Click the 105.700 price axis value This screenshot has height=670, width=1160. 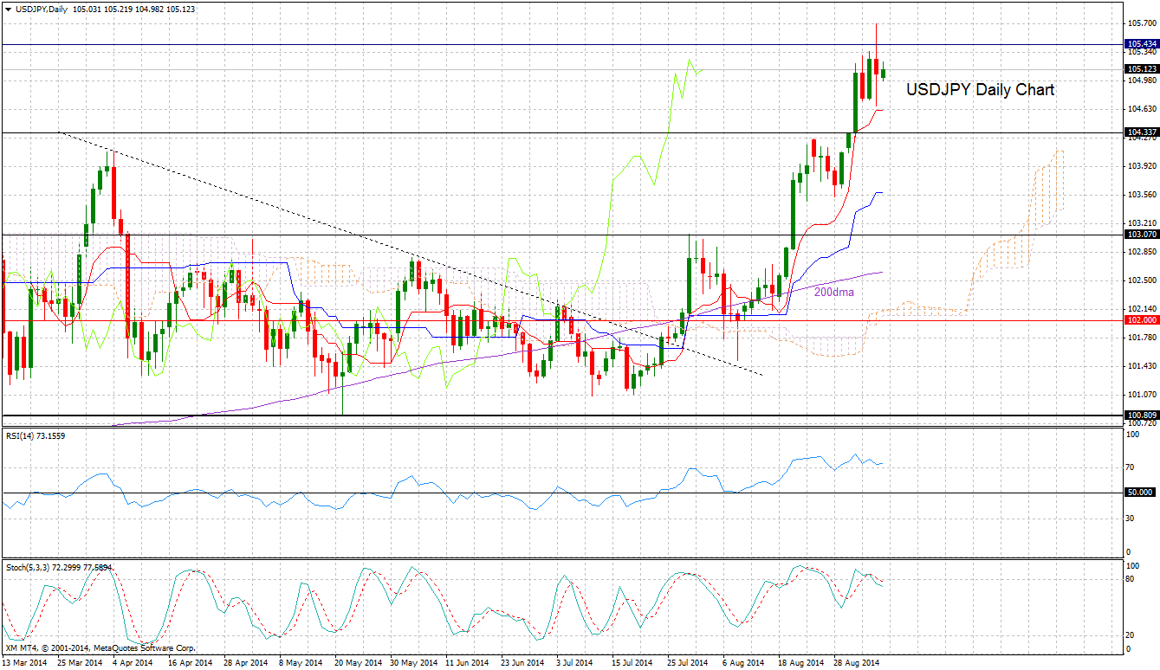(x=1141, y=23)
